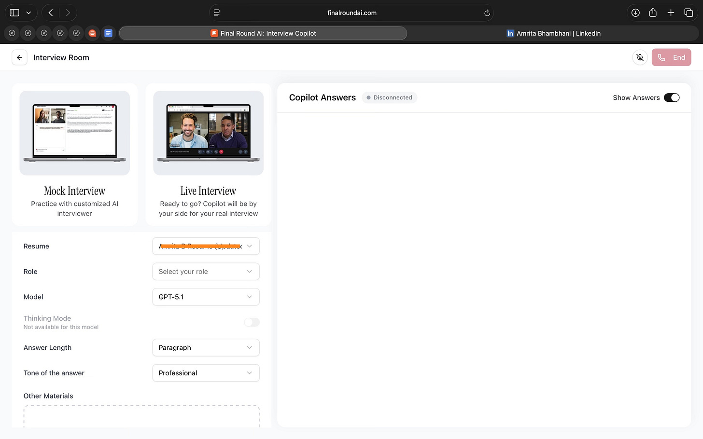Switch to Amrita Bhambhani LinkedIn tab

pyautogui.click(x=553, y=33)
